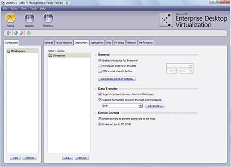Switch to the Network tab
Image resolution: width=231 pixels, height=167 pixels.
[132, 43]
